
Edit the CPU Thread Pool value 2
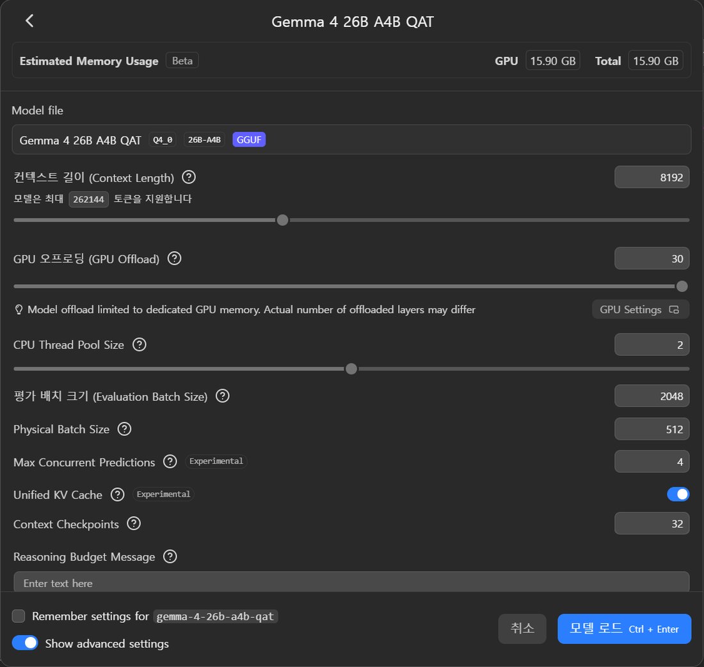652,344
